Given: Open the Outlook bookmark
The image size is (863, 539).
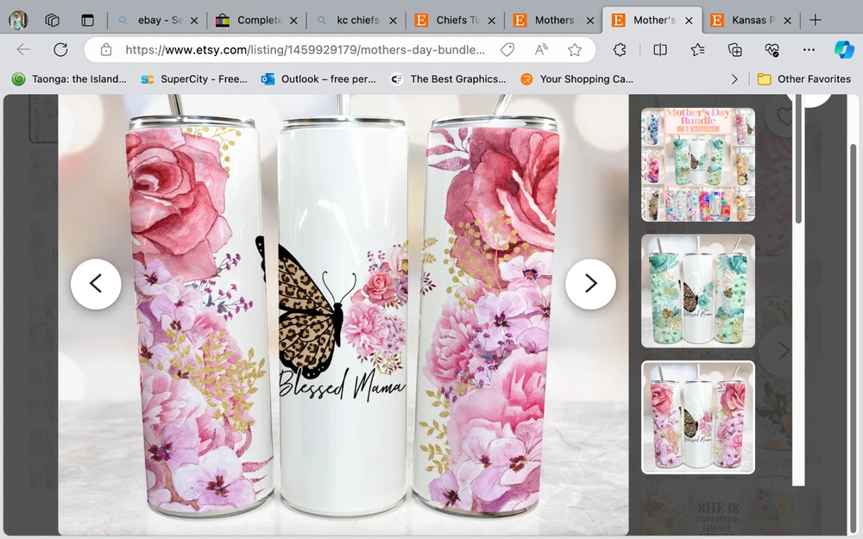Looking at the screenshot, I should click(x=318, y=78).
